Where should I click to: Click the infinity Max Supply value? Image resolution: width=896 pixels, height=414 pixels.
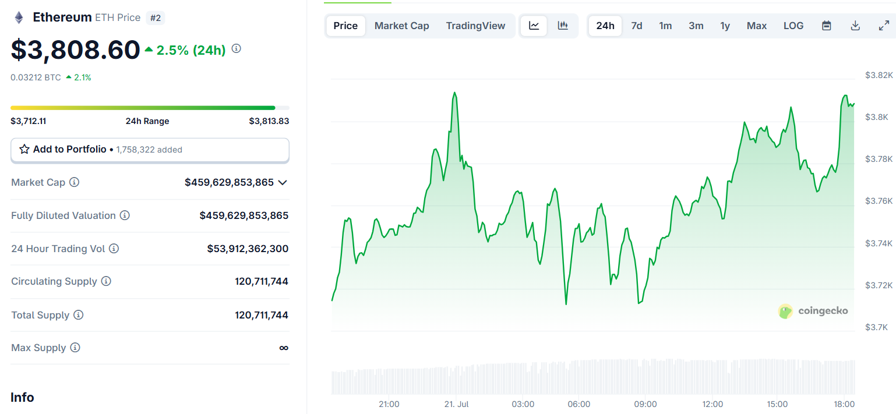[284, 348]
